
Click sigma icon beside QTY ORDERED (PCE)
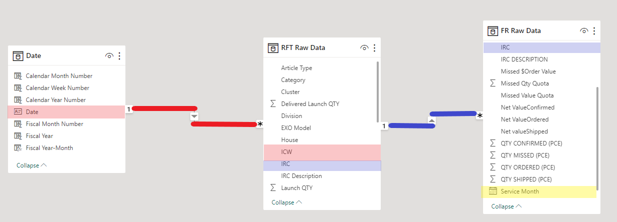coord(493,167)
